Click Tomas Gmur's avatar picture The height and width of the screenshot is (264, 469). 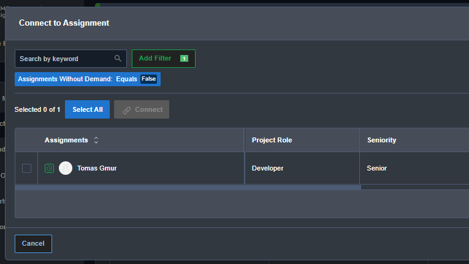point(66,168)
